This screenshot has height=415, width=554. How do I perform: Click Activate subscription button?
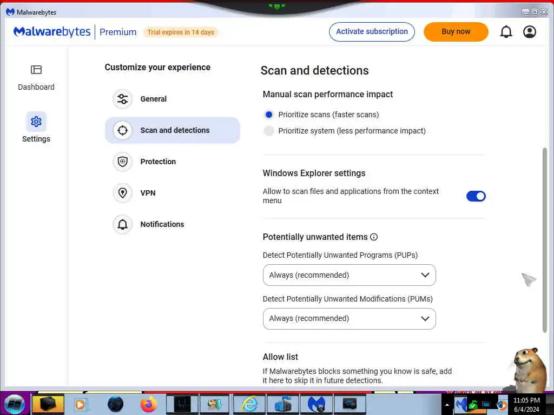click(x=372, y=32)
